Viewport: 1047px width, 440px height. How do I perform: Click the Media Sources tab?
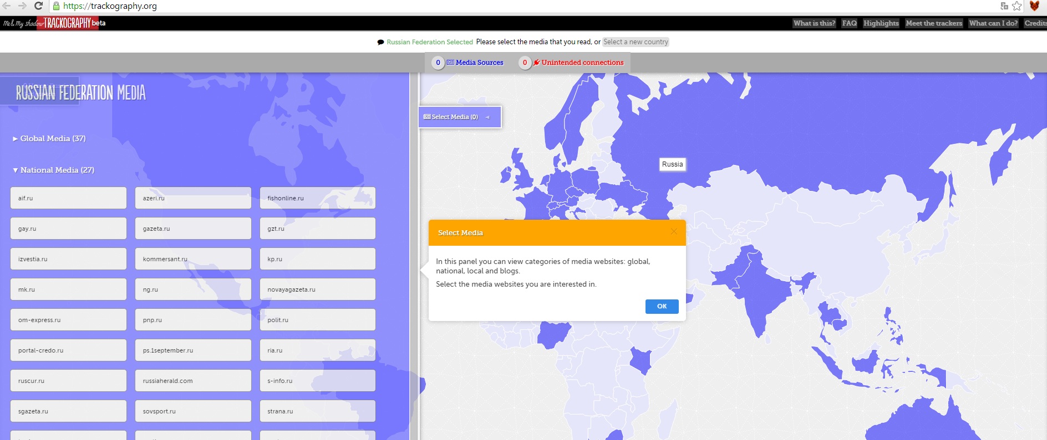pyautogui.click(x=475, y=63)
